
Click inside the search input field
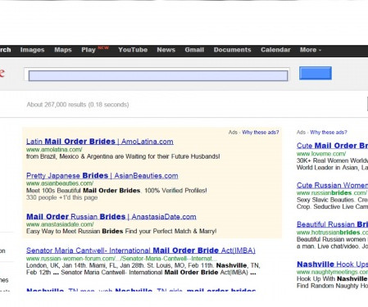click(158, 75)
